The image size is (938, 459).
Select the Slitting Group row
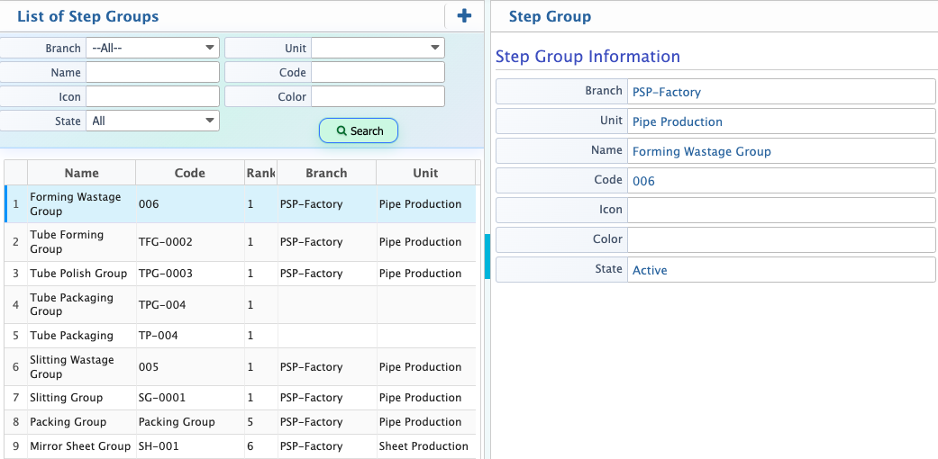(x=241, y=398)
